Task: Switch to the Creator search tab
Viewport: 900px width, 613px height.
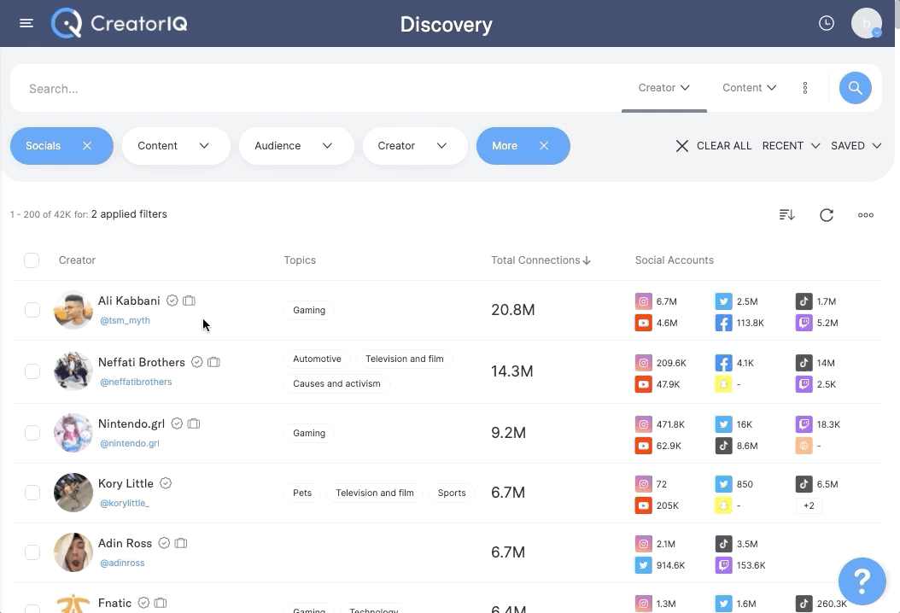Action: click(664, 88)
